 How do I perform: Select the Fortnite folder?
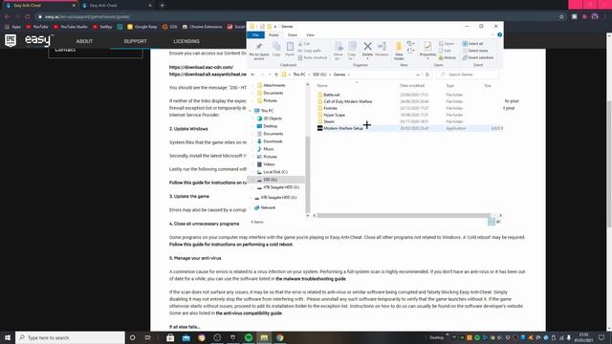coord(330,108)
